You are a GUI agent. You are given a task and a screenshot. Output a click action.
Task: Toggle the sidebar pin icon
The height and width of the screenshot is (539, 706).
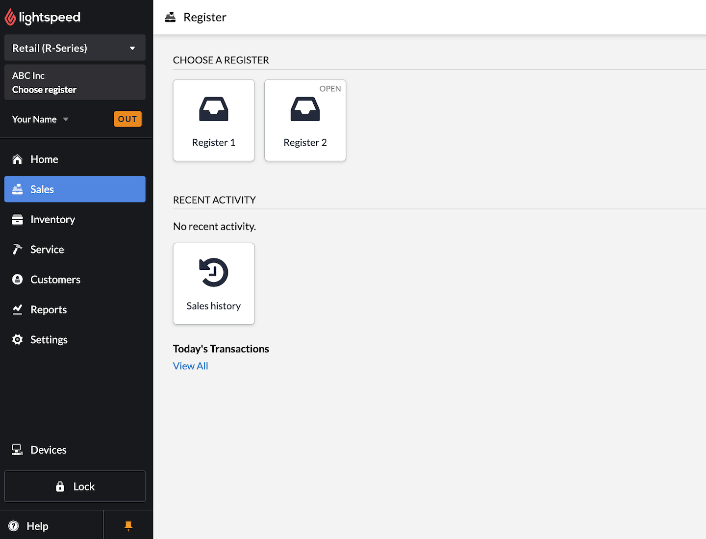coord(128,526)
